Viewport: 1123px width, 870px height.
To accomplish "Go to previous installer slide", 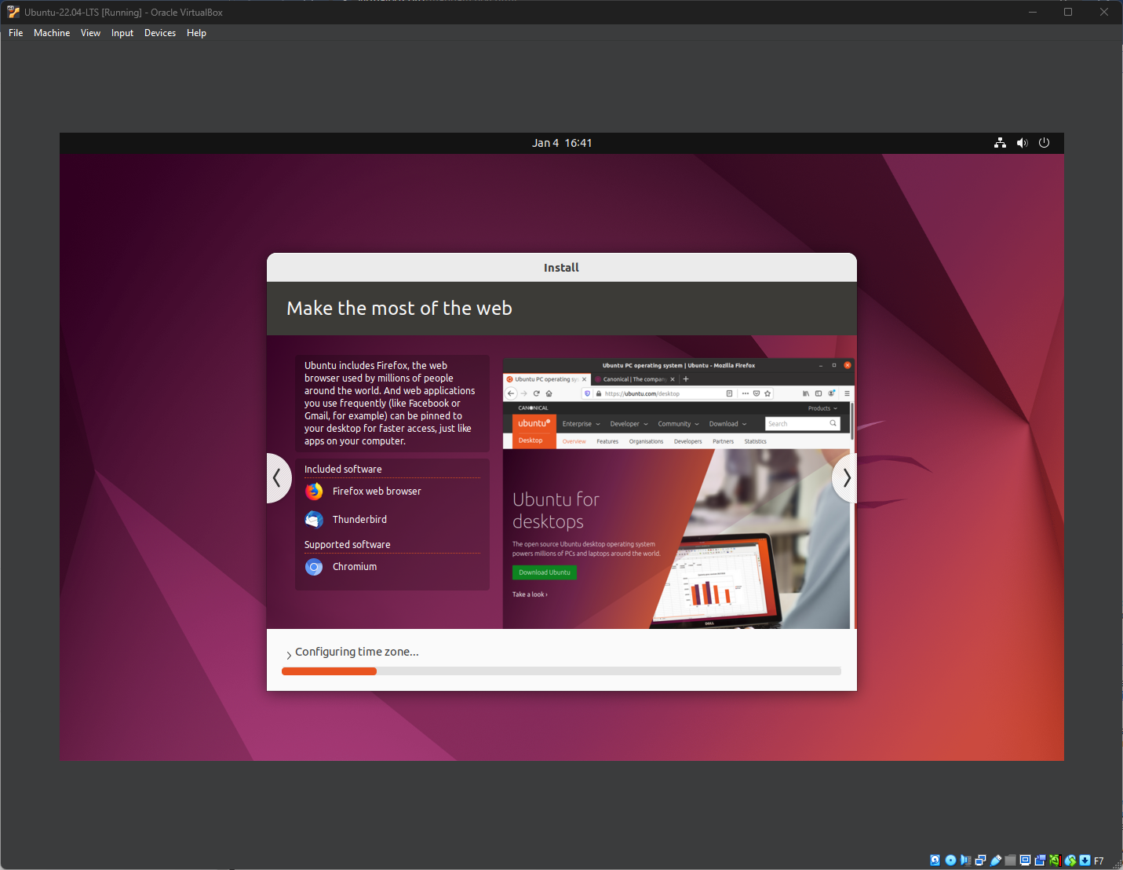I will coord(277,477).
